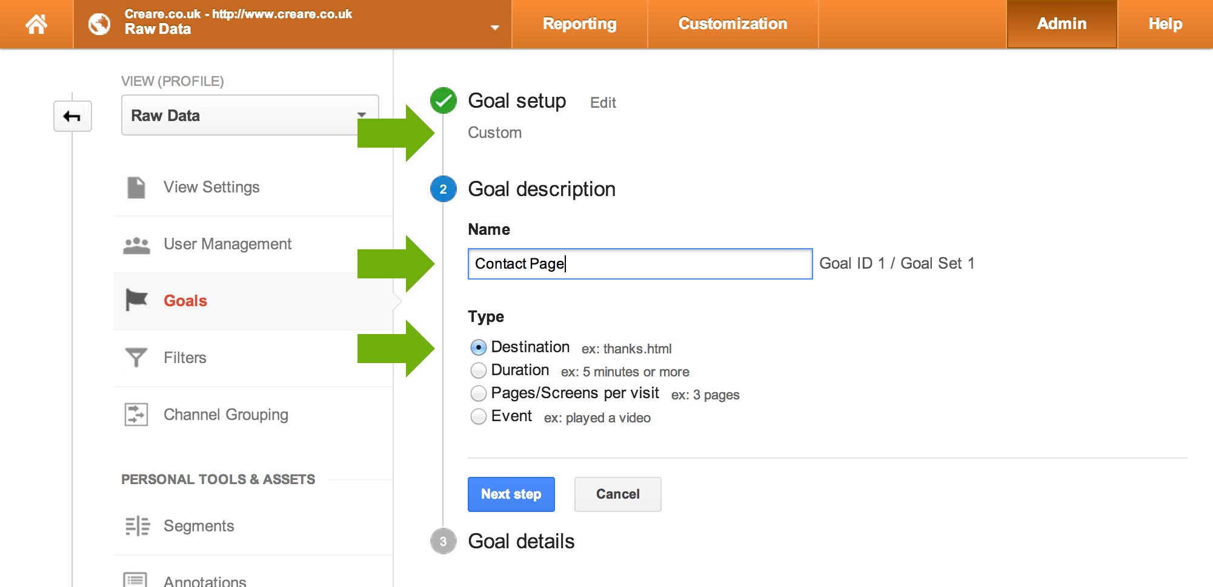Open User Management
The image size is (1213, 587).
(x=227, y=244)
